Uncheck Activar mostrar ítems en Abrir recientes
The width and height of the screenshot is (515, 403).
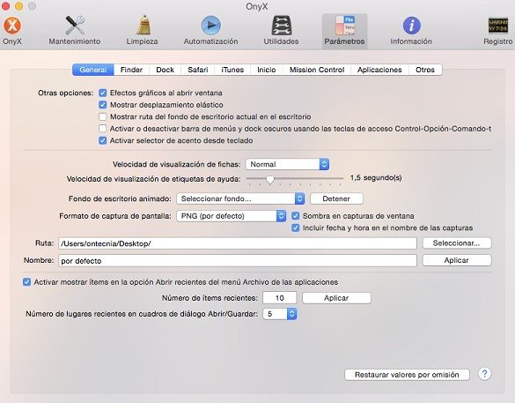27,282
